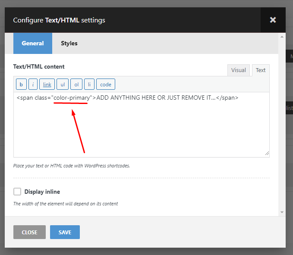Click the CLOSE button
Viewport: 293px width, 255px height.
tap(29, 232)
